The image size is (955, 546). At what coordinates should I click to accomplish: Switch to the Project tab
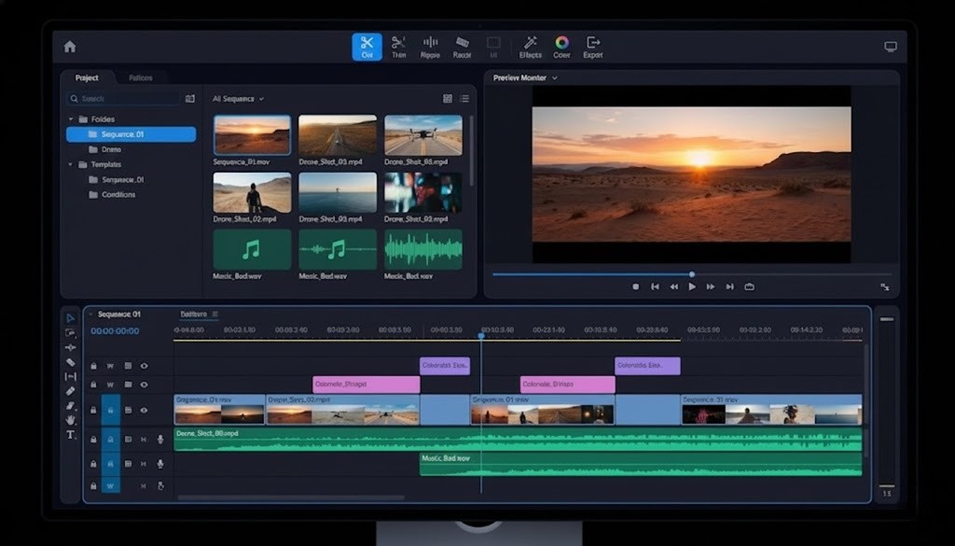tap(87, 78)
